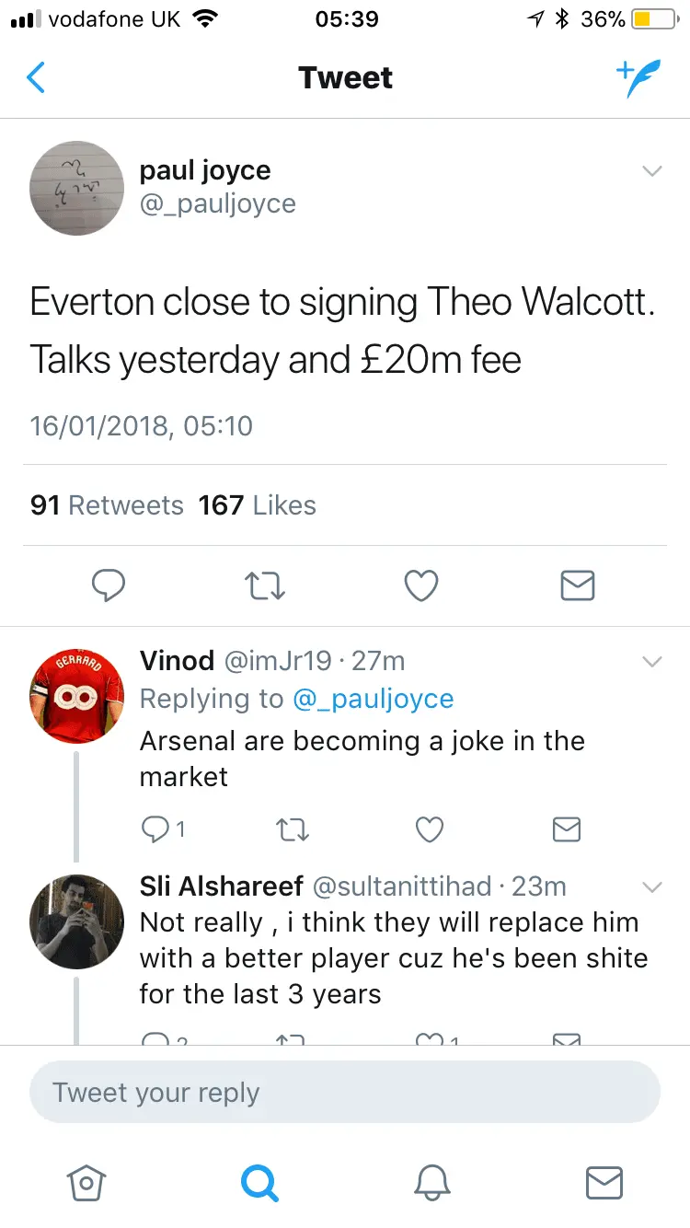
Task: Open the Notifications tab
Action: (431, 1182)
